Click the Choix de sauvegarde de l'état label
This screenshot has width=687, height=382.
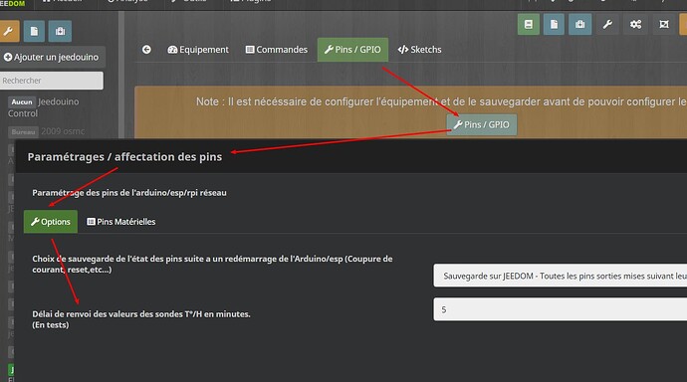[212, 264]
